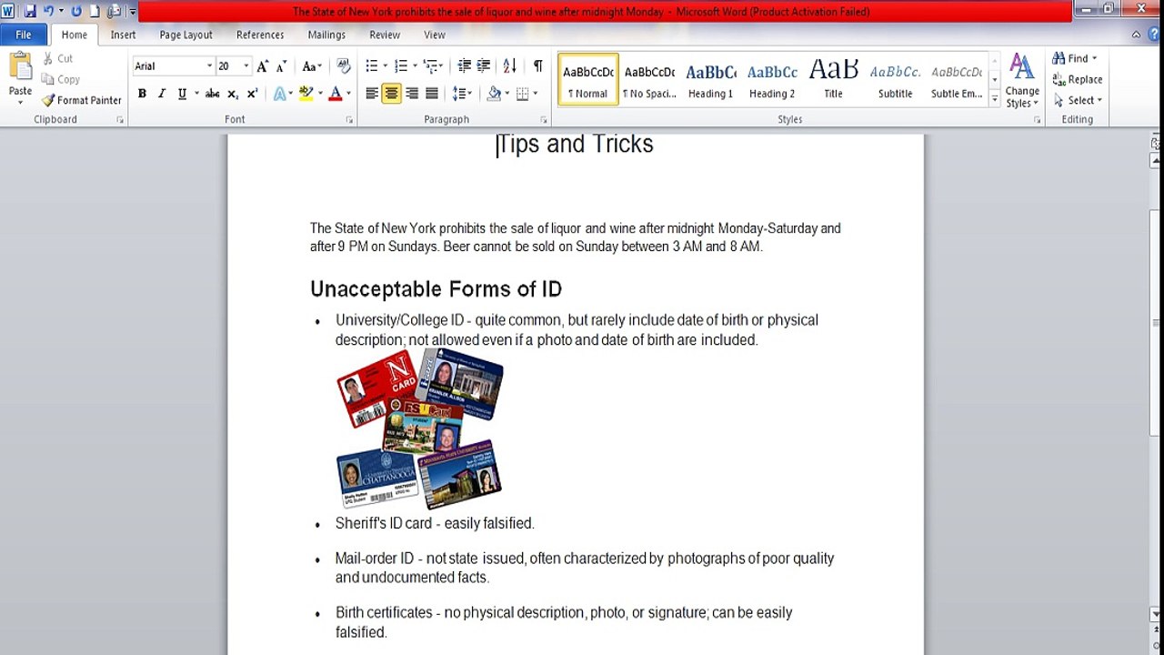Open the Font dialog launcher

point(349,120)
